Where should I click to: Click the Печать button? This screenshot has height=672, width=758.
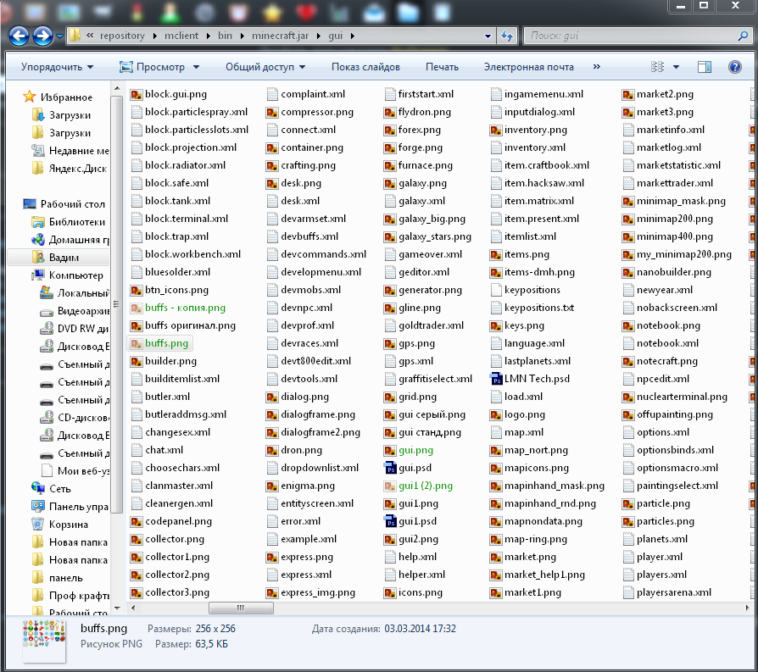point(442,67)
